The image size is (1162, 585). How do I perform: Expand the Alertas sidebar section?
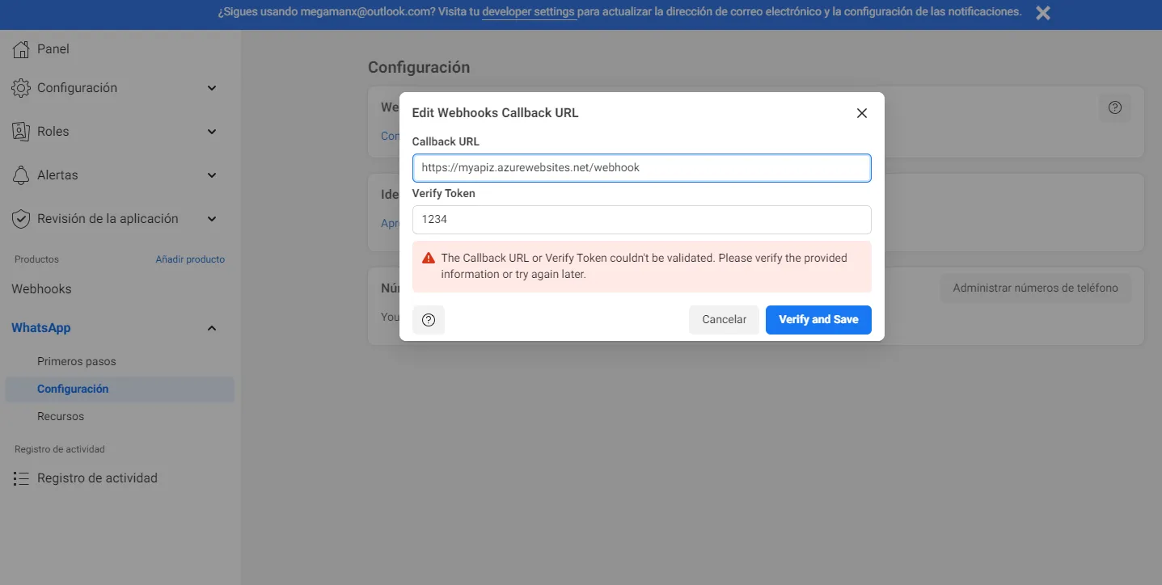[x=212, y=175]
